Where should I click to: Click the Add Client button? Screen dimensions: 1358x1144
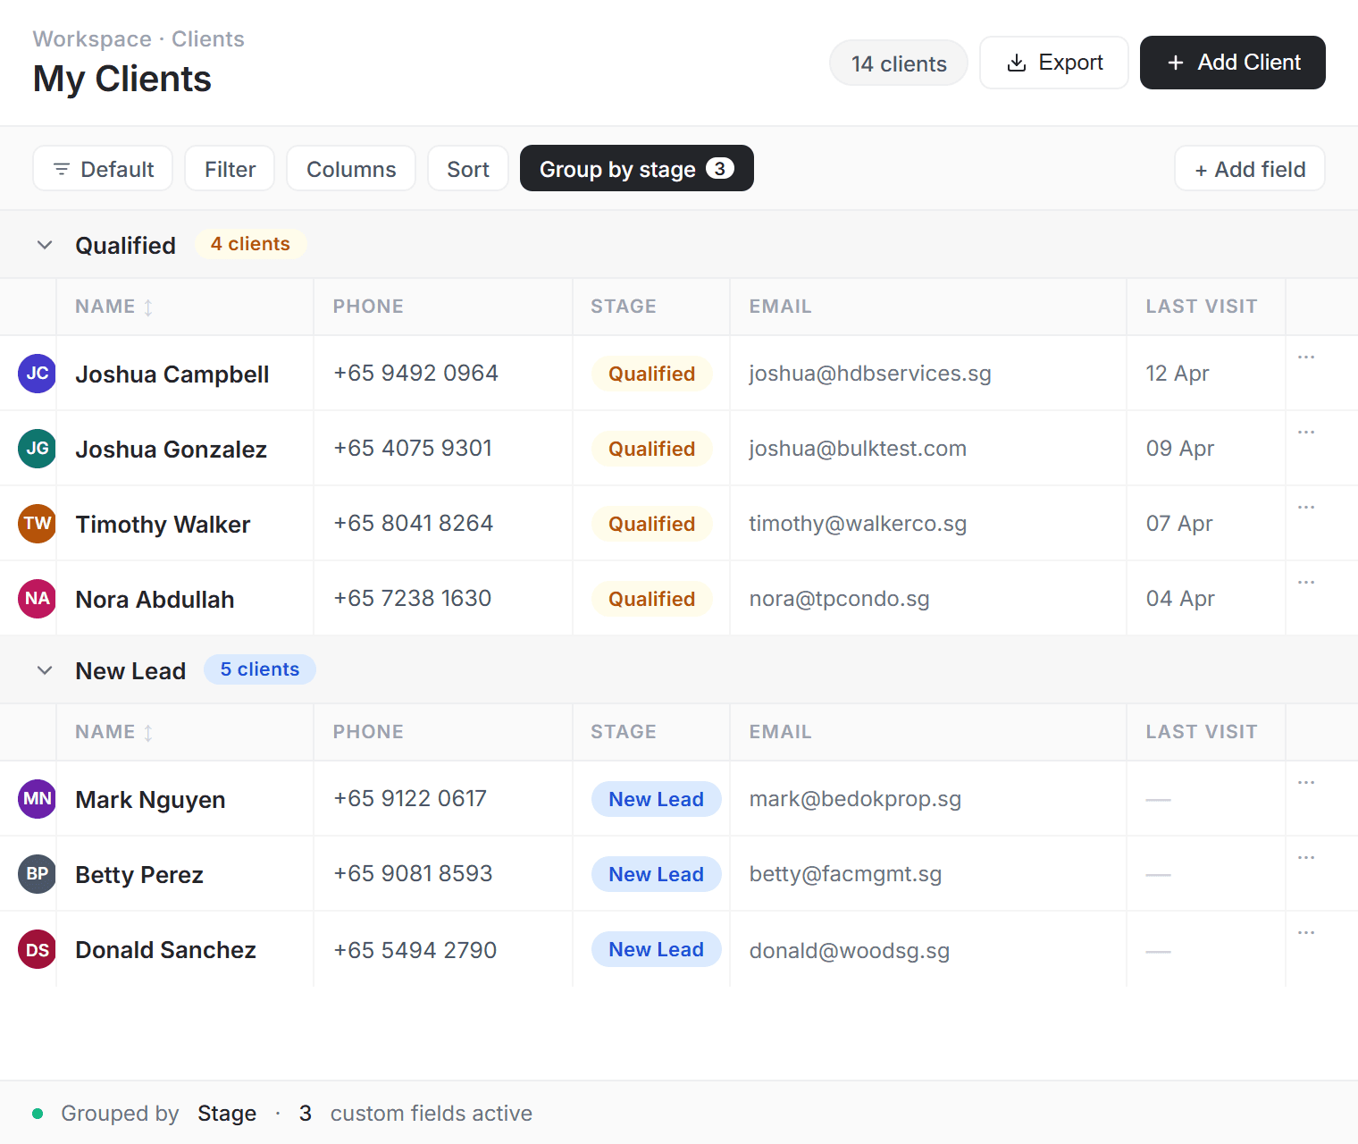coord(1233,63)
